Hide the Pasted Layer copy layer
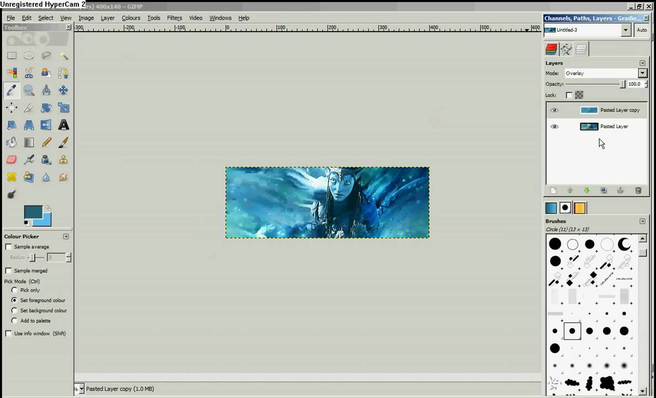 554,110
